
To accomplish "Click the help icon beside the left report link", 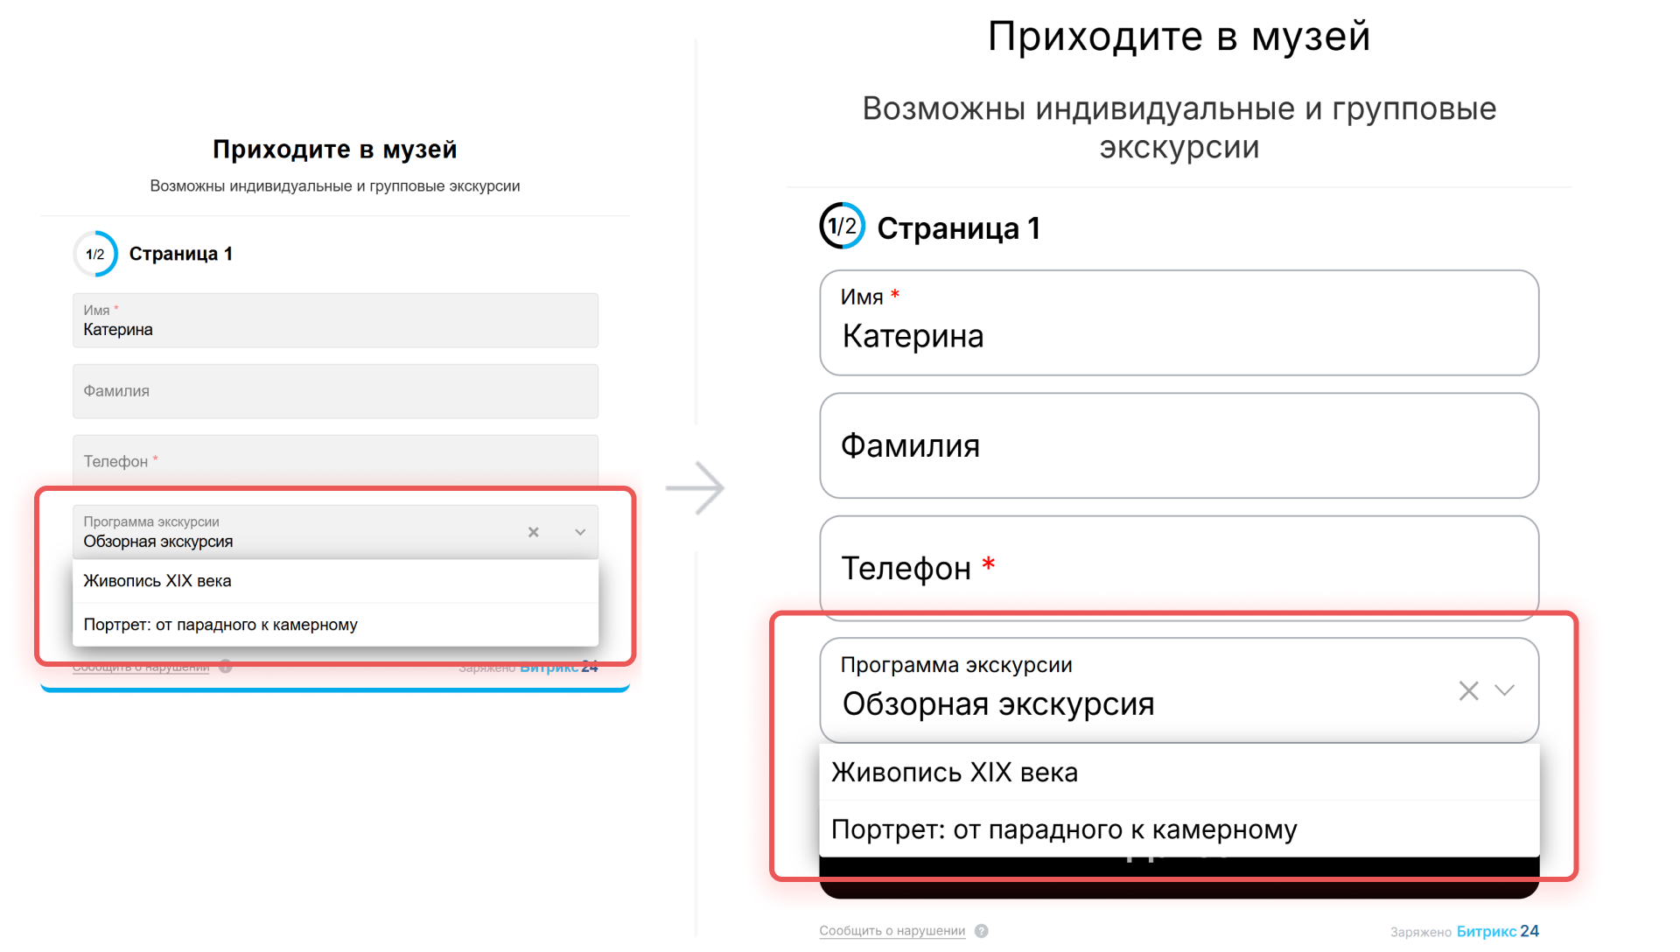I will tap(226, 668).
